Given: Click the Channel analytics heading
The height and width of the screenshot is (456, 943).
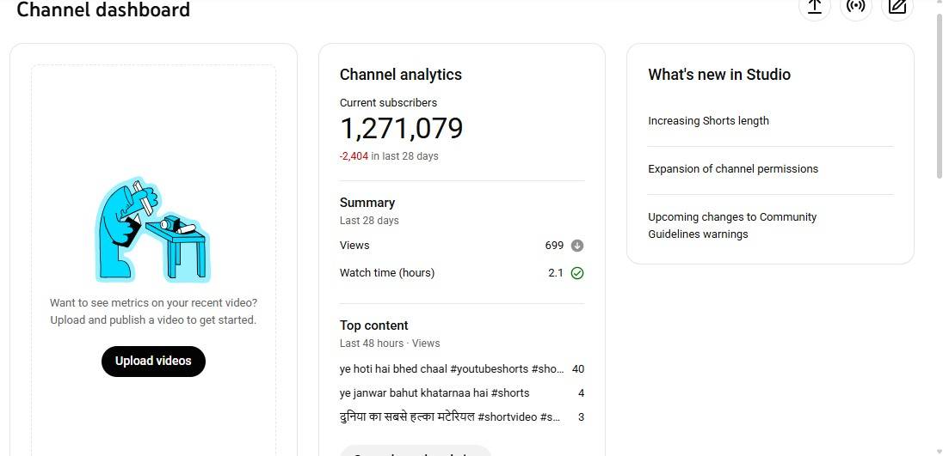Looking at the screenshot, I should point(400,75).
